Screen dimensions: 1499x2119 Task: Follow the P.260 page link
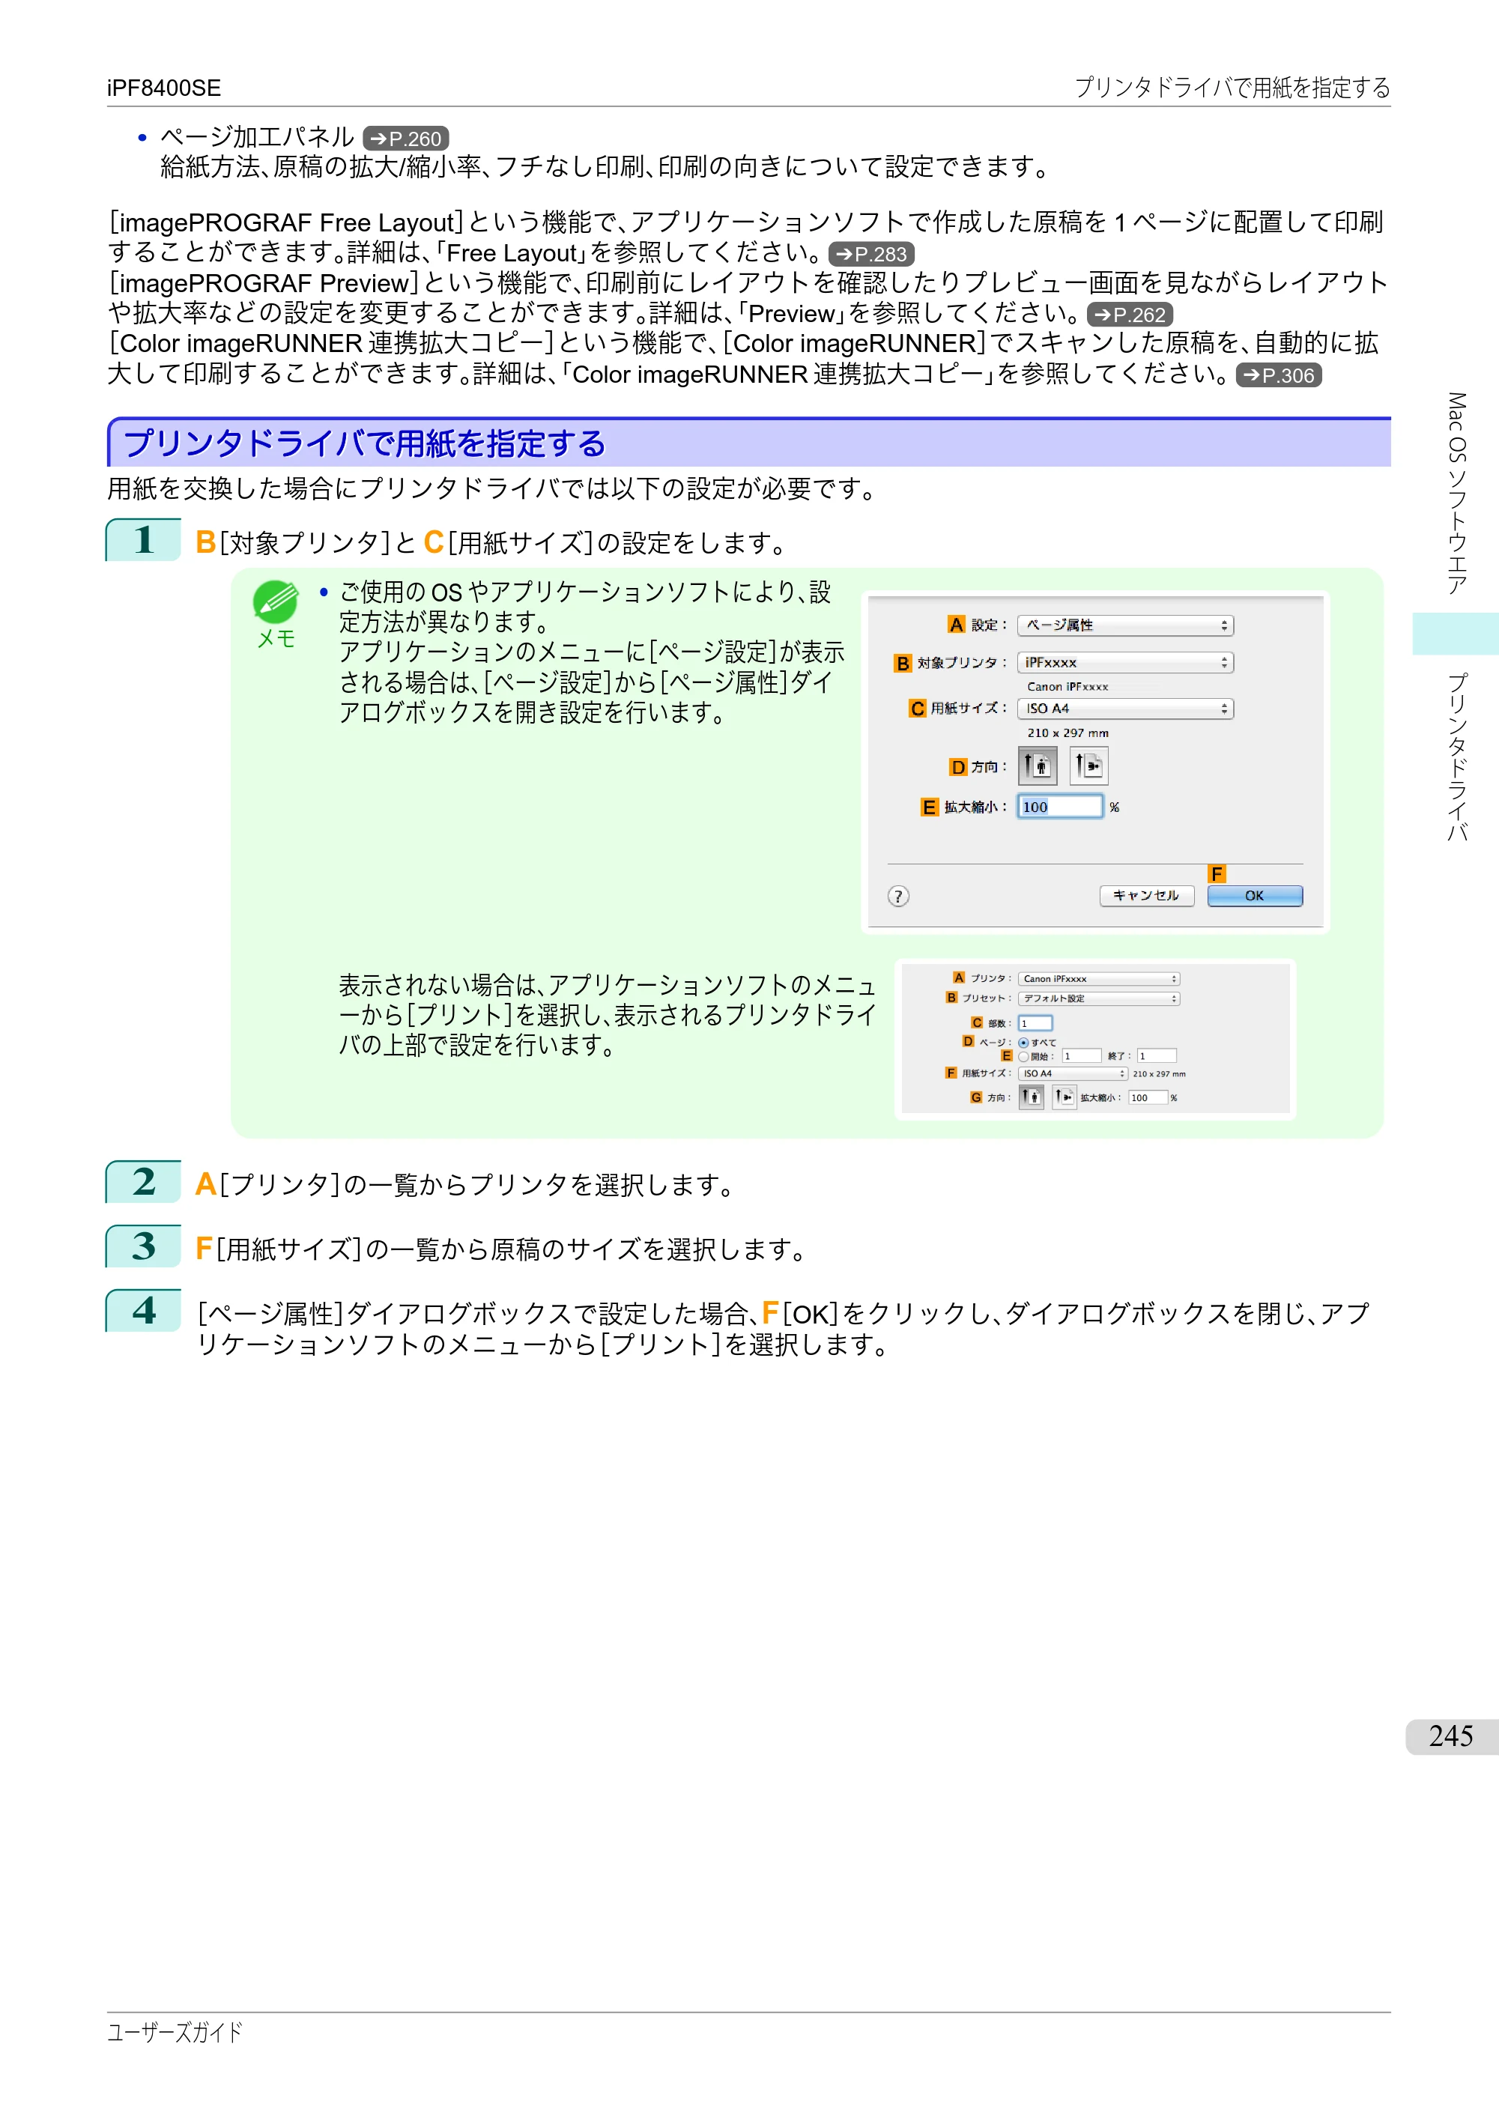point(406,139)
